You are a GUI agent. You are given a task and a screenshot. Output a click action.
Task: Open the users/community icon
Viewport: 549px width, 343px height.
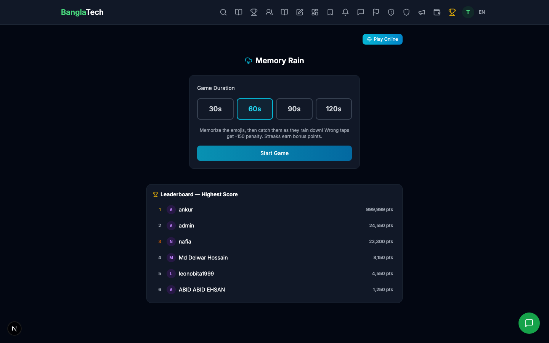pyautogui.click(x=269, y=12)
